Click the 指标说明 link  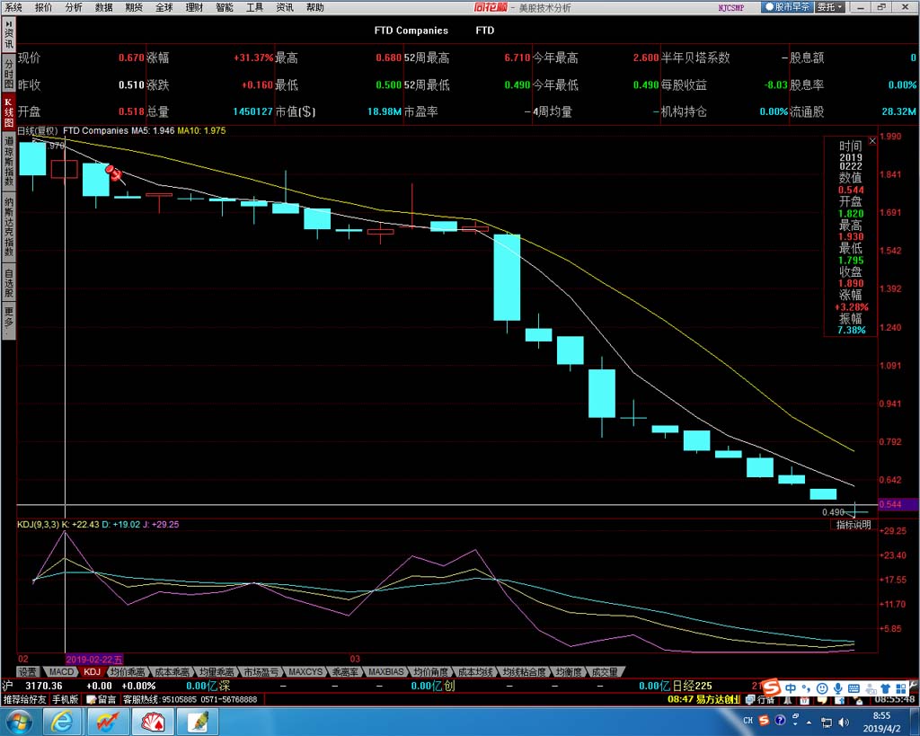[854, 525]
